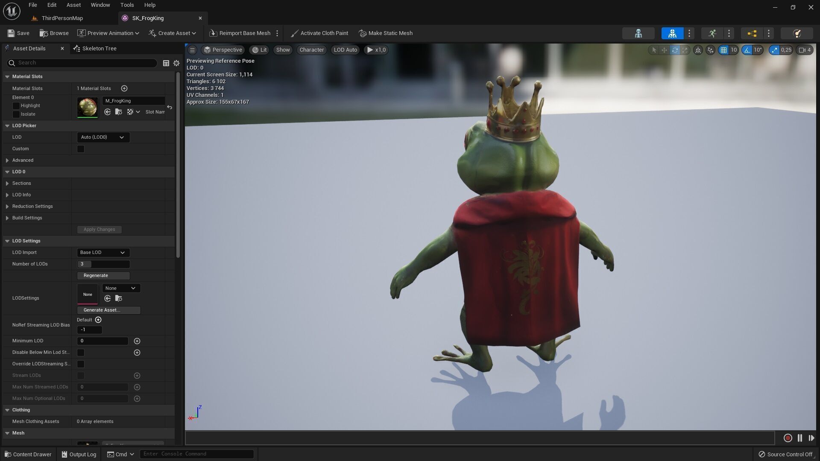Viewport: 820px width, 461px height.
Task: Open the Asset menu
Action: coord(73,5)
